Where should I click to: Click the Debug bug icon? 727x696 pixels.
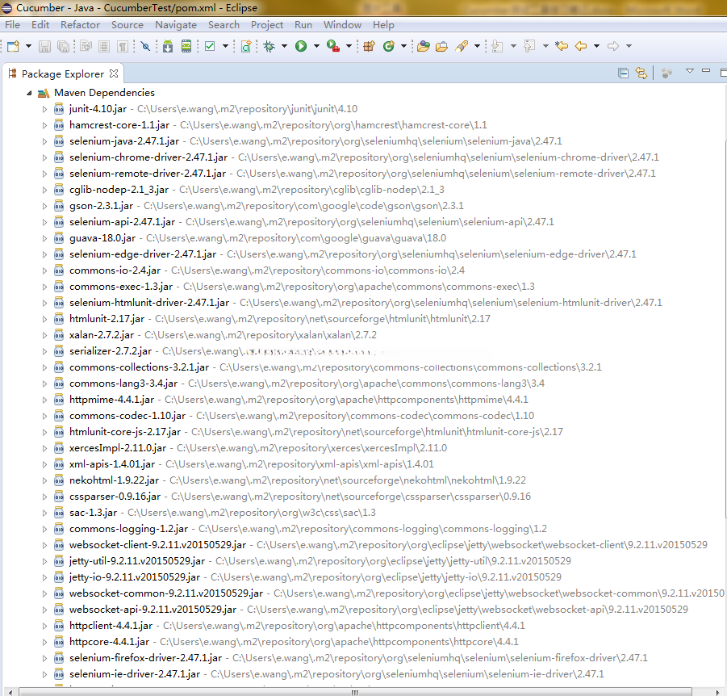pyautogui.click(x=269, y=46)
